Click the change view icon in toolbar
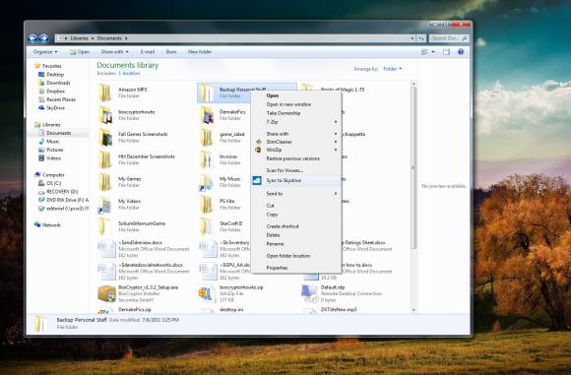The image size is (571, 375). [x=424, y=52]
